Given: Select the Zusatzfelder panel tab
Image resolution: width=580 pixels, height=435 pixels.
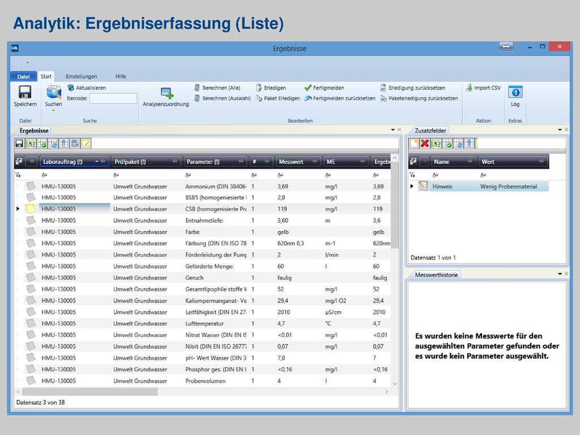Looking at the screenshot, I should click(x=430, y=131).
